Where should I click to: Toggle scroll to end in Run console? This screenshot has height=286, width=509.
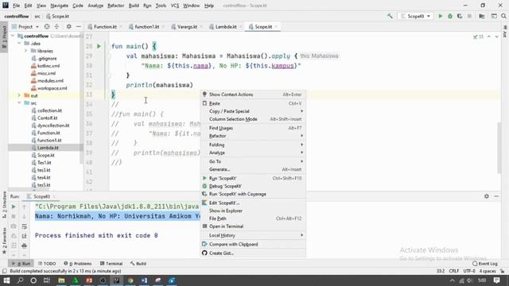[24, 236]
